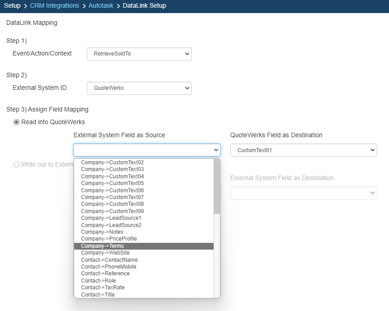The image size is (389, 311).
Task: Open QuoteWerks Field as Destination dropdown
Action: pyautogui.click(x=303, y=150)
